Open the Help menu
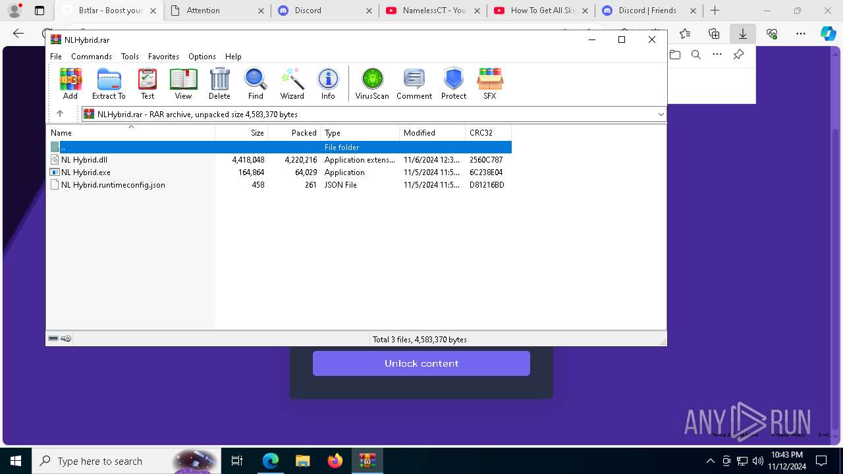The image size is (843, 474). point(233,57)
